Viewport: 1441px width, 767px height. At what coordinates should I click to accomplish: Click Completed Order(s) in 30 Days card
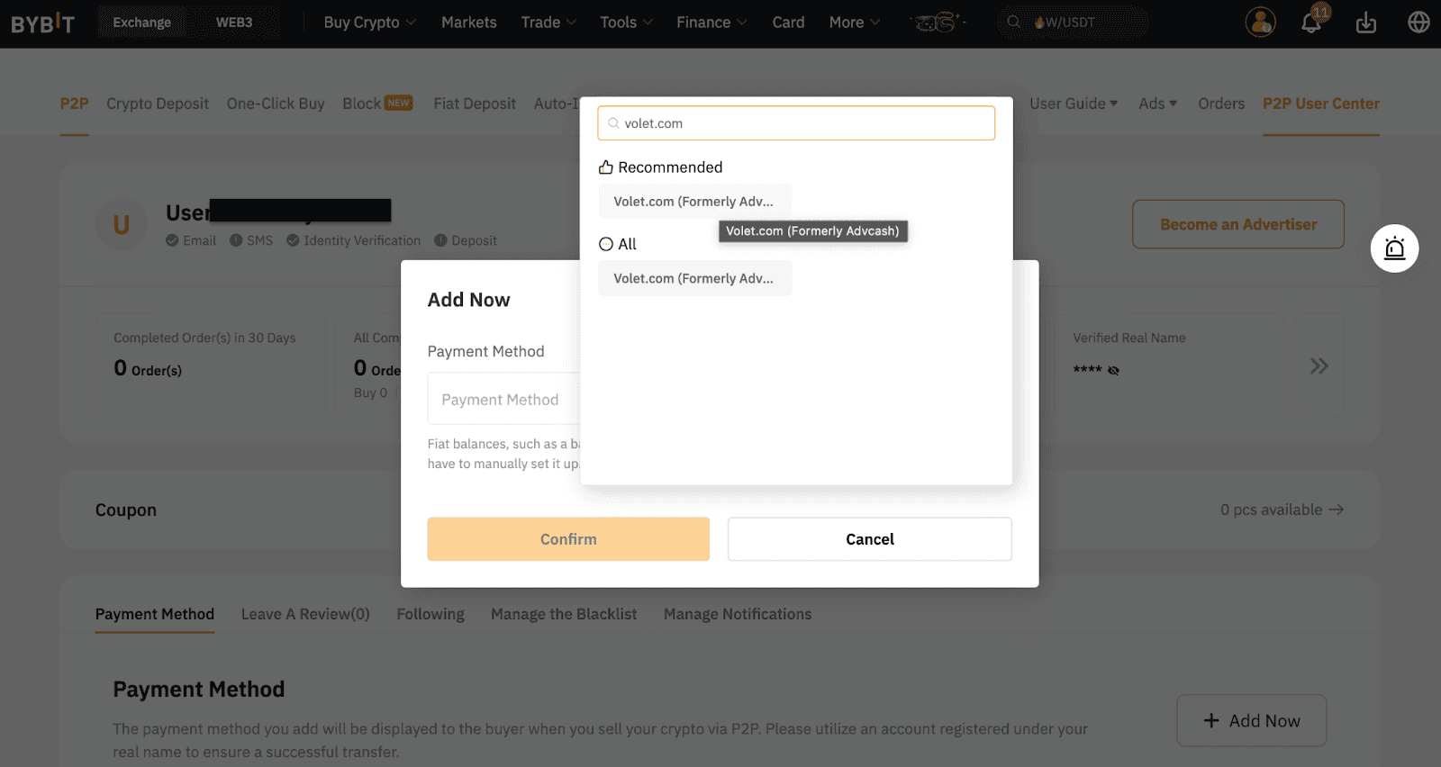tap(211, 365)
